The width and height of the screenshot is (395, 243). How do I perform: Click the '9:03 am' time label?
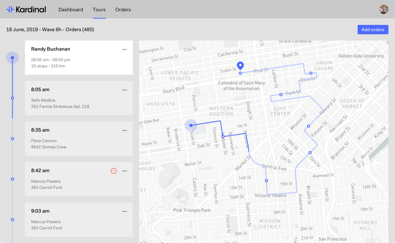(40, 211)
